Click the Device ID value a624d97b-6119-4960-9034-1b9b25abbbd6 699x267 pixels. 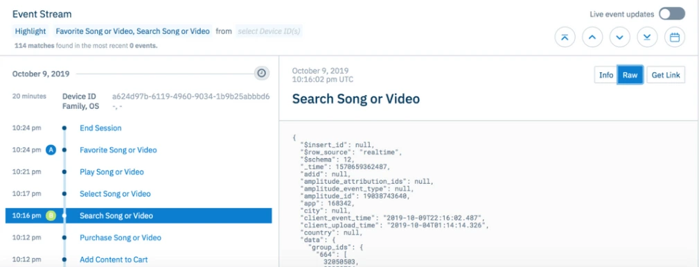tap(191, 96)
